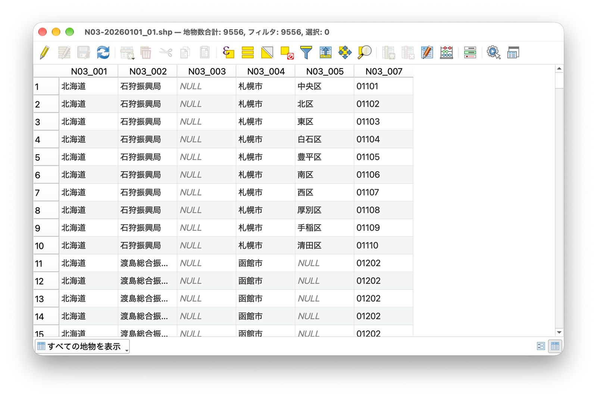
Task: Open Select features by expression
Action: pos(228,53)
